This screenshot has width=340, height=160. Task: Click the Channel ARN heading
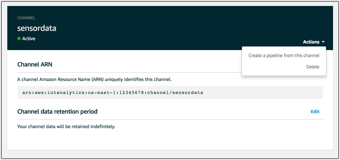coord(35,64)
